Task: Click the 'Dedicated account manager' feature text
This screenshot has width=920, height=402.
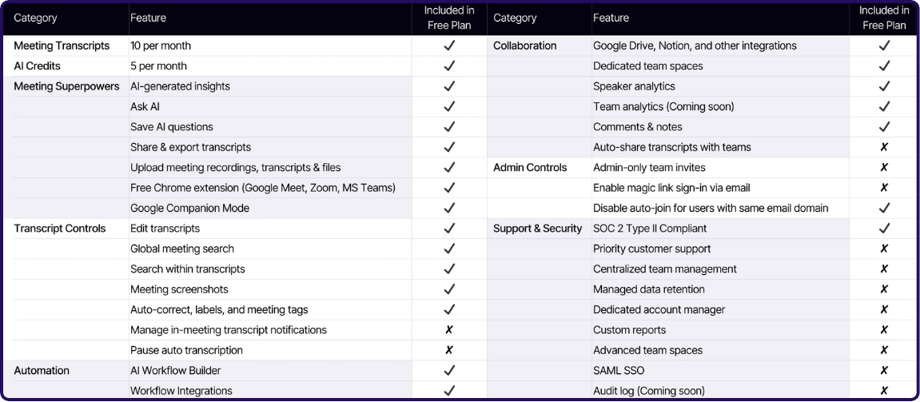Action: click(659, 309)
